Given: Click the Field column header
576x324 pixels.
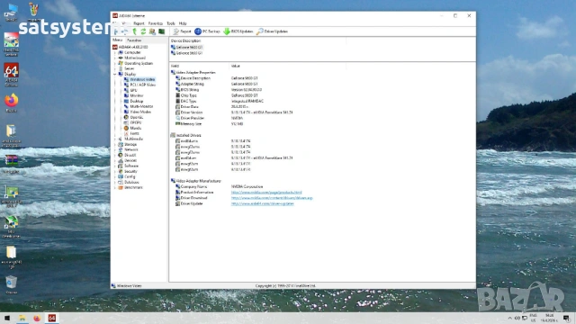Looking at the screenshot, I should pos(200,66).
